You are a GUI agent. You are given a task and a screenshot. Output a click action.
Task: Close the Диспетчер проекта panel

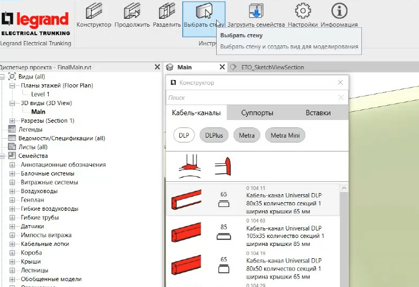pyautogui.click(x=157, y=67)
